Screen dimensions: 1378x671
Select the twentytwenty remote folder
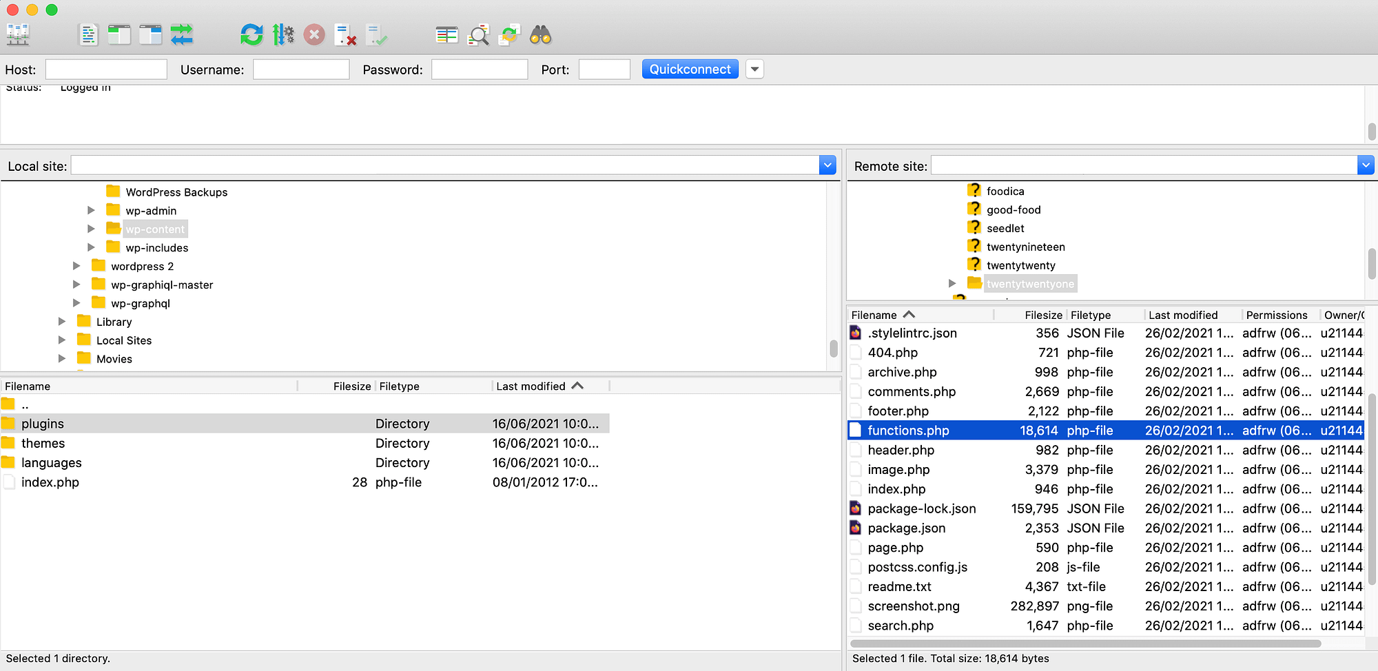point(1020,266)
